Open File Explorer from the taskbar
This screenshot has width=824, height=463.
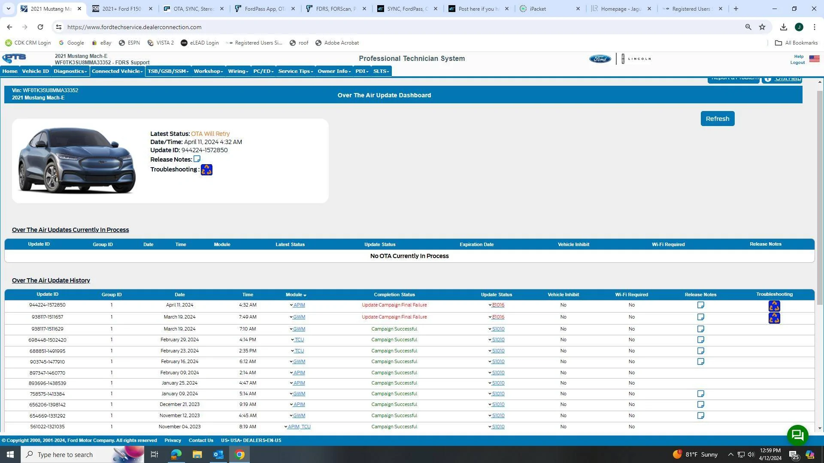click(197, 454)
